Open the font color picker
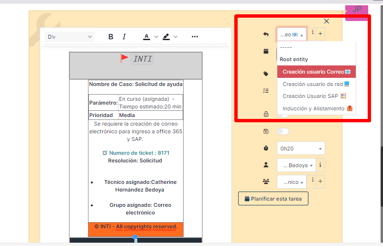The image size is (383, 246). [146, 37]
